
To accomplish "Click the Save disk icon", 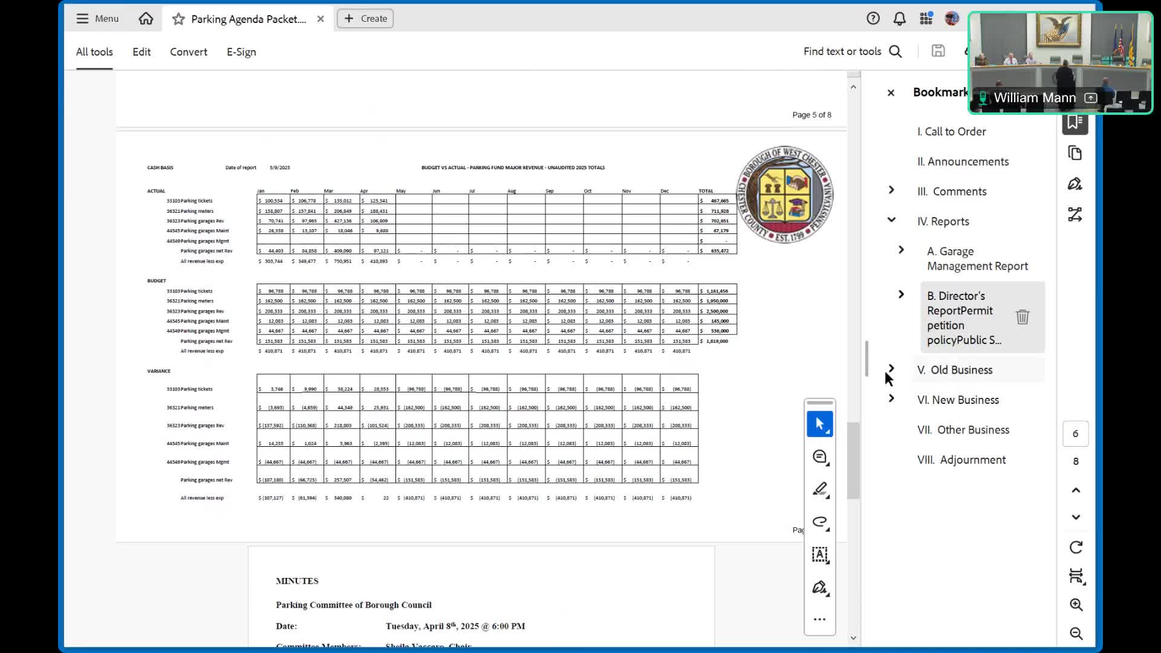I will click(x=938, y=51).
